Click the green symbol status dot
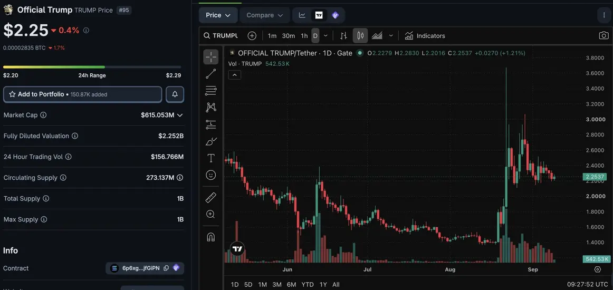613x290 pixels. pos(360,53)
